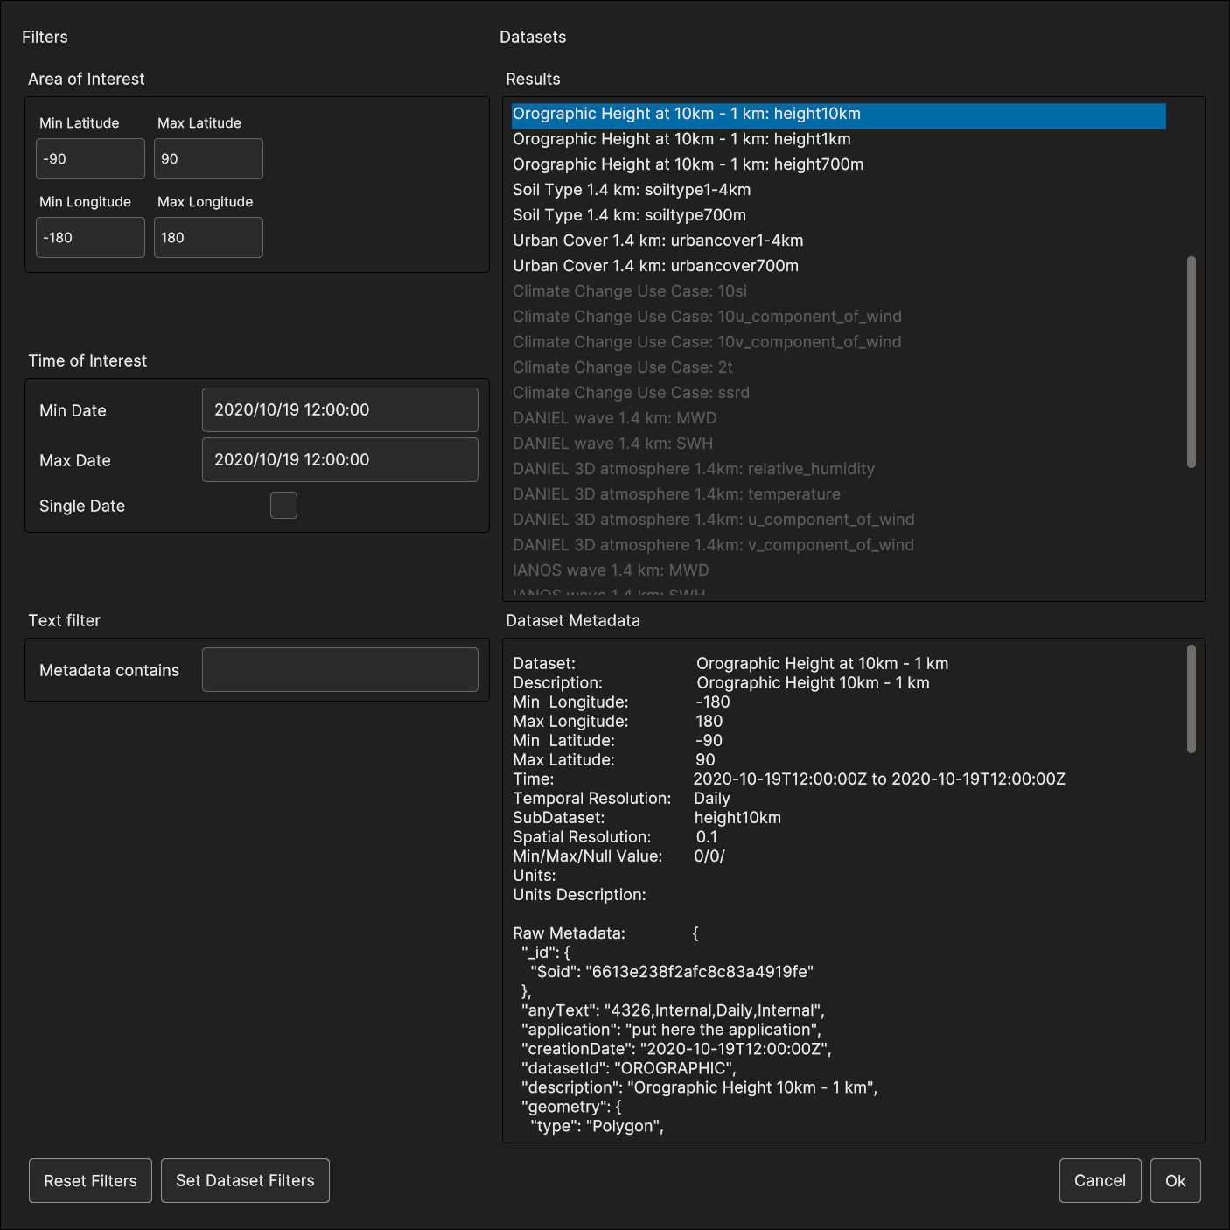Click the creationDate line in metadata

pos(676,1049)
